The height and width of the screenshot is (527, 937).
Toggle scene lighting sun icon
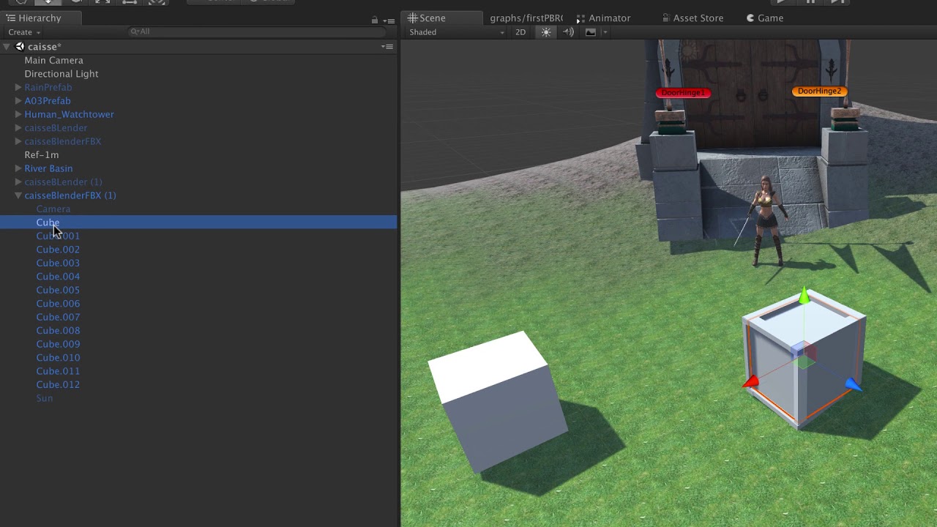[546, 32]
